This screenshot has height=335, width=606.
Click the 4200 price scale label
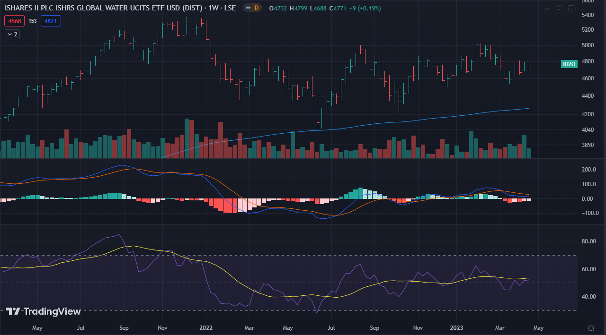click(588, 114)
